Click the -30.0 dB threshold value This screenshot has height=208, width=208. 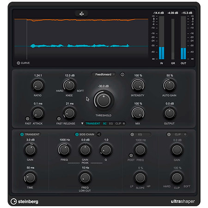point(104,86)
